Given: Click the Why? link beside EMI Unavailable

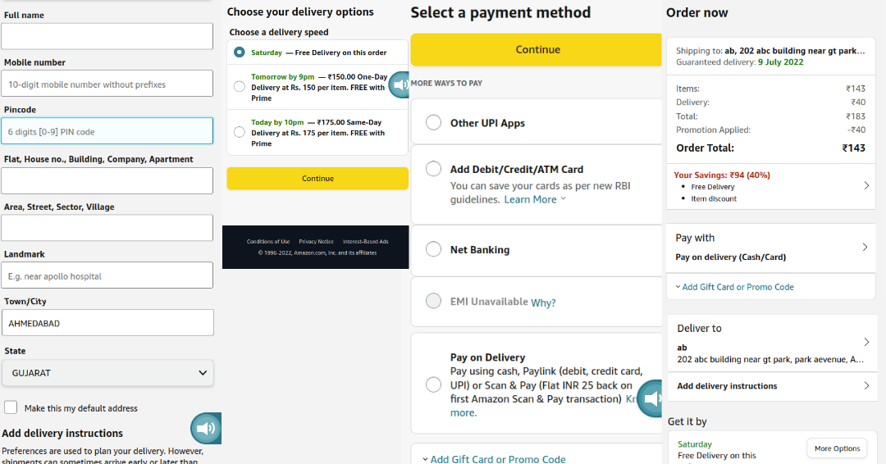Looking at the screenshot, I should (543, 303).
